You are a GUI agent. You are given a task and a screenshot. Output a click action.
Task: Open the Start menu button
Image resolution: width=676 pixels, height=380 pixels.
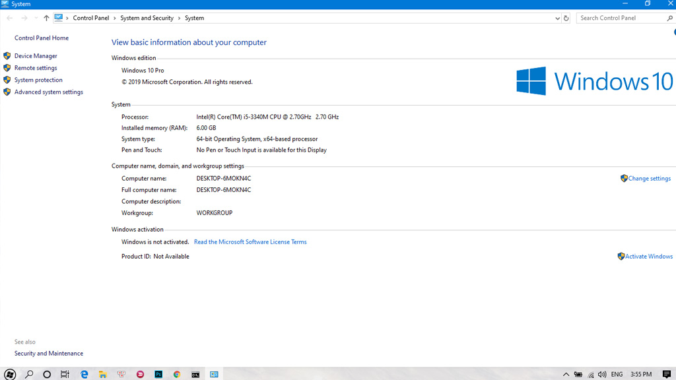click(x=10, y=374)
